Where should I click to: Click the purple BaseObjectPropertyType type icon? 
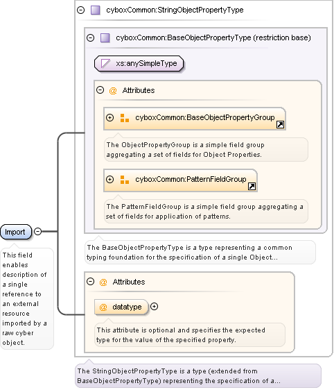click(105, 37)
